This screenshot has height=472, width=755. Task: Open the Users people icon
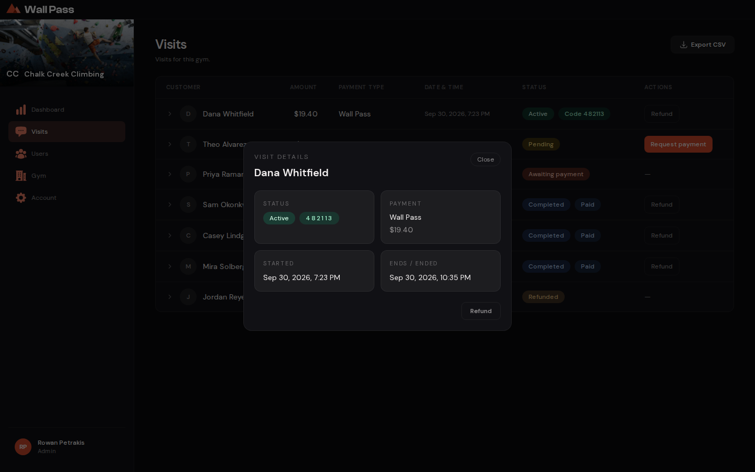click(x=21, y=154)
